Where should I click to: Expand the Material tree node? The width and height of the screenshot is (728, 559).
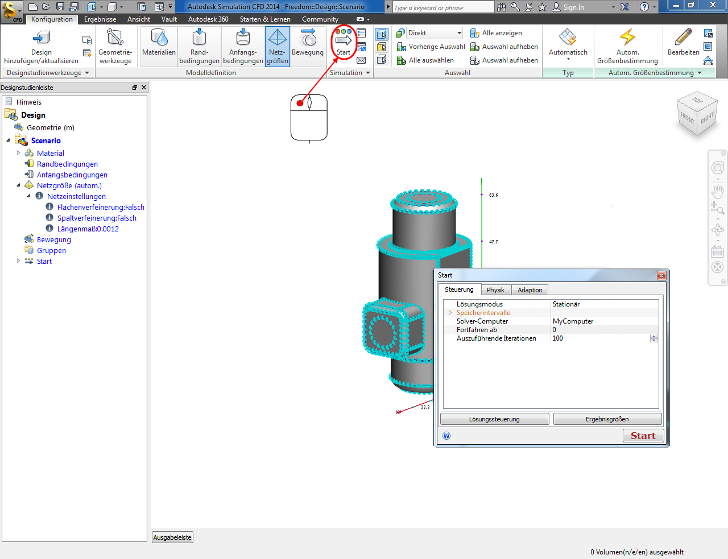click(18, 153)
